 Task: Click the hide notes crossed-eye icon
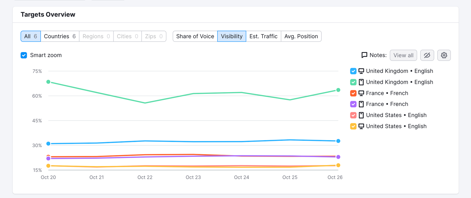427,55
